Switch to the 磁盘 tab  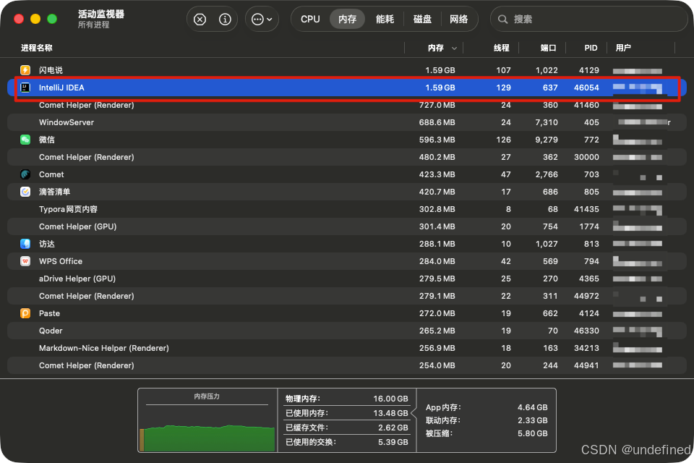(x=422, y=20)
